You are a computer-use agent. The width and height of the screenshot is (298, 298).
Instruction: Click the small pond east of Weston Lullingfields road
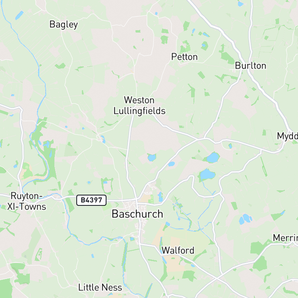pyautogui.click(x=152, y=158)
